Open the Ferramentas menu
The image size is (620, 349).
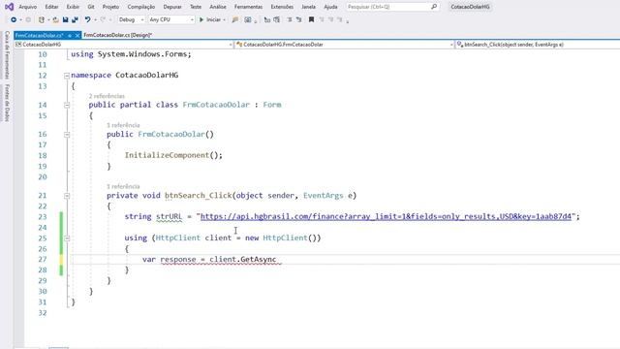(x=248, y=7)
